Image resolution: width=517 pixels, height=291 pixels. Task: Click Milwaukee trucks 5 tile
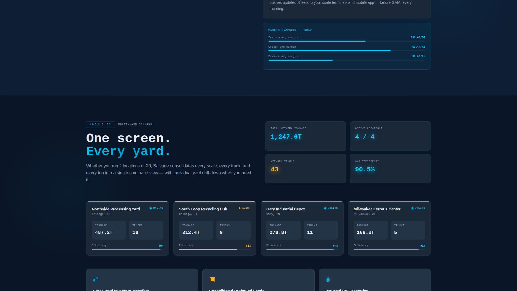click(x=408, y=230)
